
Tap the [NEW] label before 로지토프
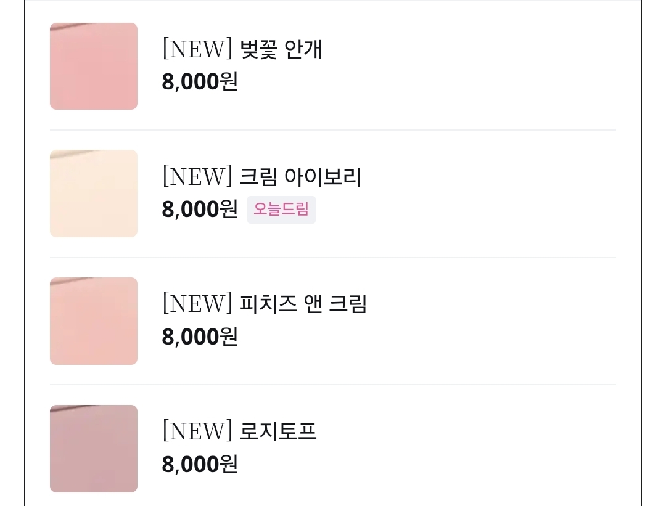click(x=197, y=431)
